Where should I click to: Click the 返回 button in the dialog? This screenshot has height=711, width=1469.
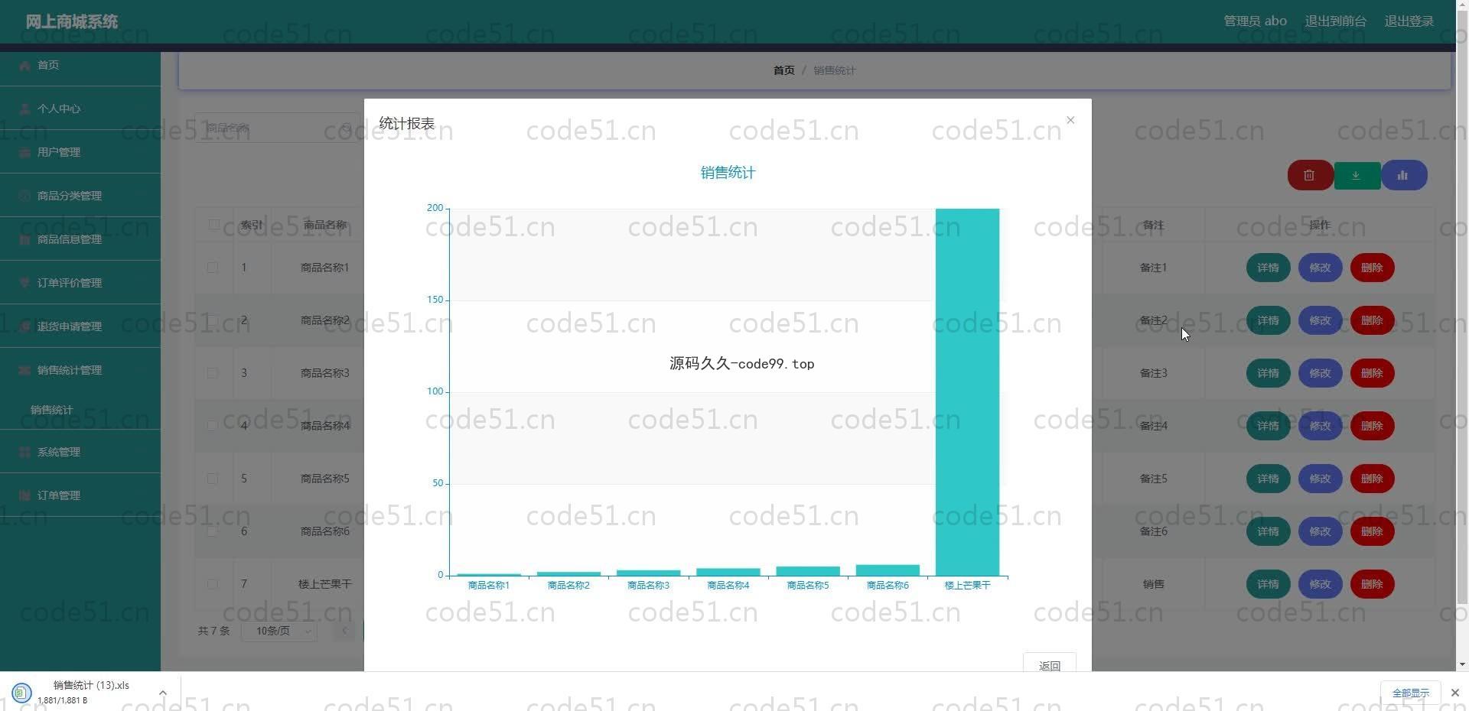point(1050,664)
